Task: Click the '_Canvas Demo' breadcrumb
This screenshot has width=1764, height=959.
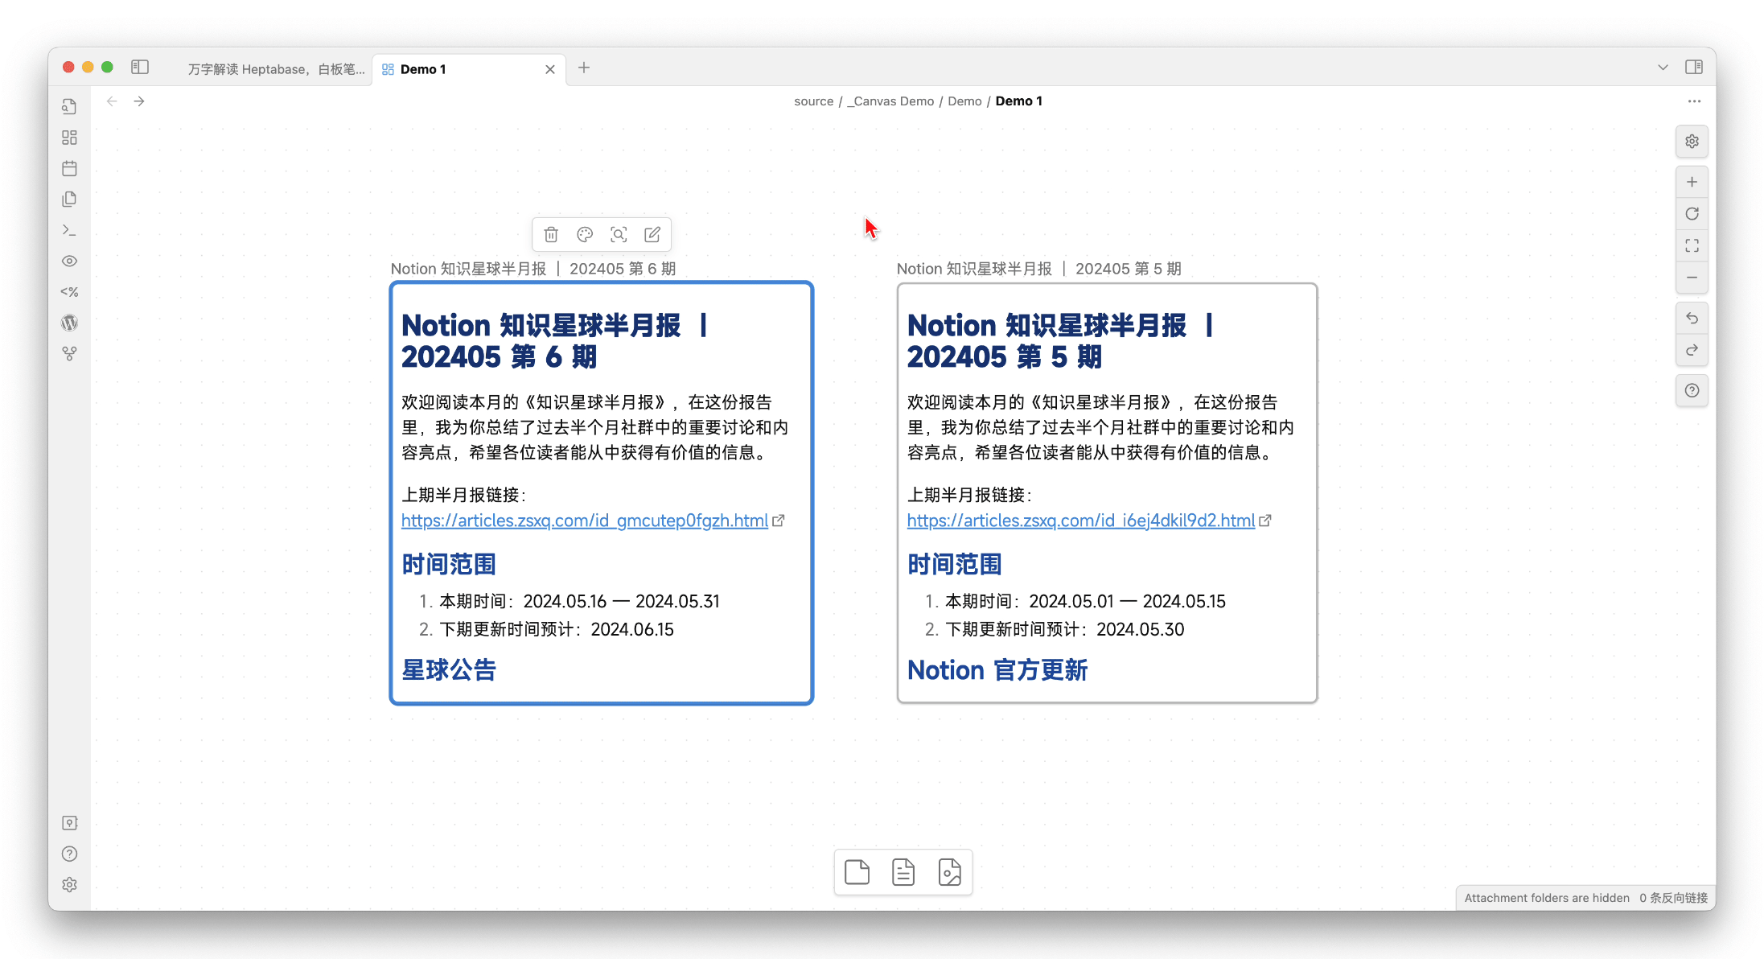Action: tap(890, 101)
